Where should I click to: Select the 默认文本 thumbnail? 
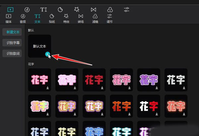click(39, 46)
